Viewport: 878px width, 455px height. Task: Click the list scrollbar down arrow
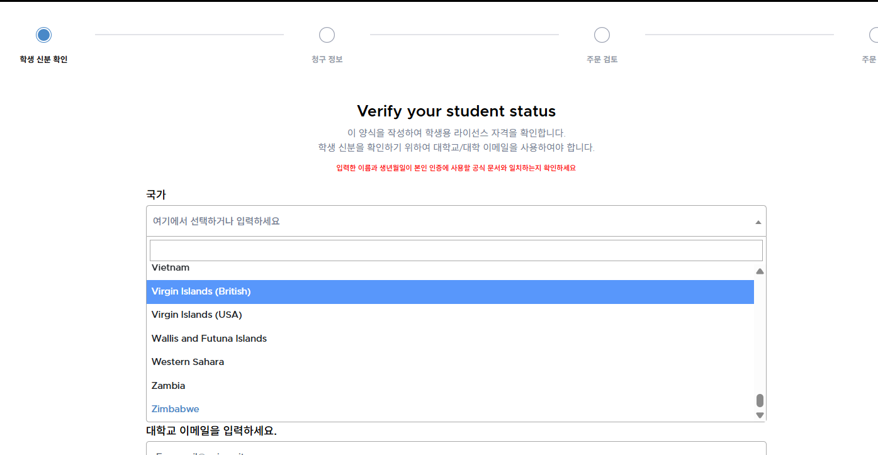click(760, 415)
